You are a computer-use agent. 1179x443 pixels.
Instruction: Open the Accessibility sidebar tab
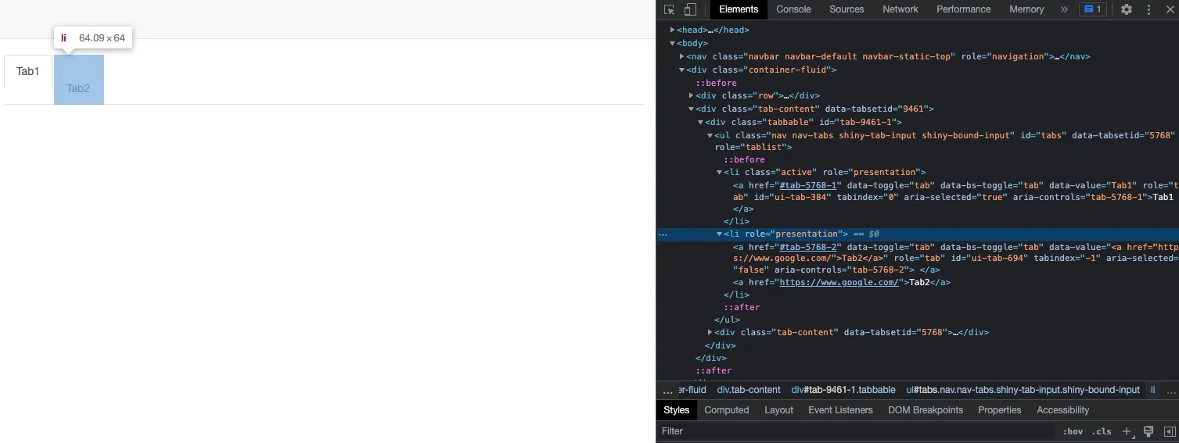(x=1062, y=410)
